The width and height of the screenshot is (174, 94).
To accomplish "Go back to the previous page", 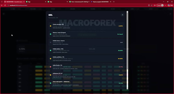I will [x=2, y=5].
